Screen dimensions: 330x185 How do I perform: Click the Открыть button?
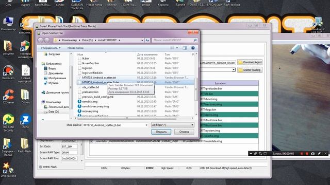161,132
